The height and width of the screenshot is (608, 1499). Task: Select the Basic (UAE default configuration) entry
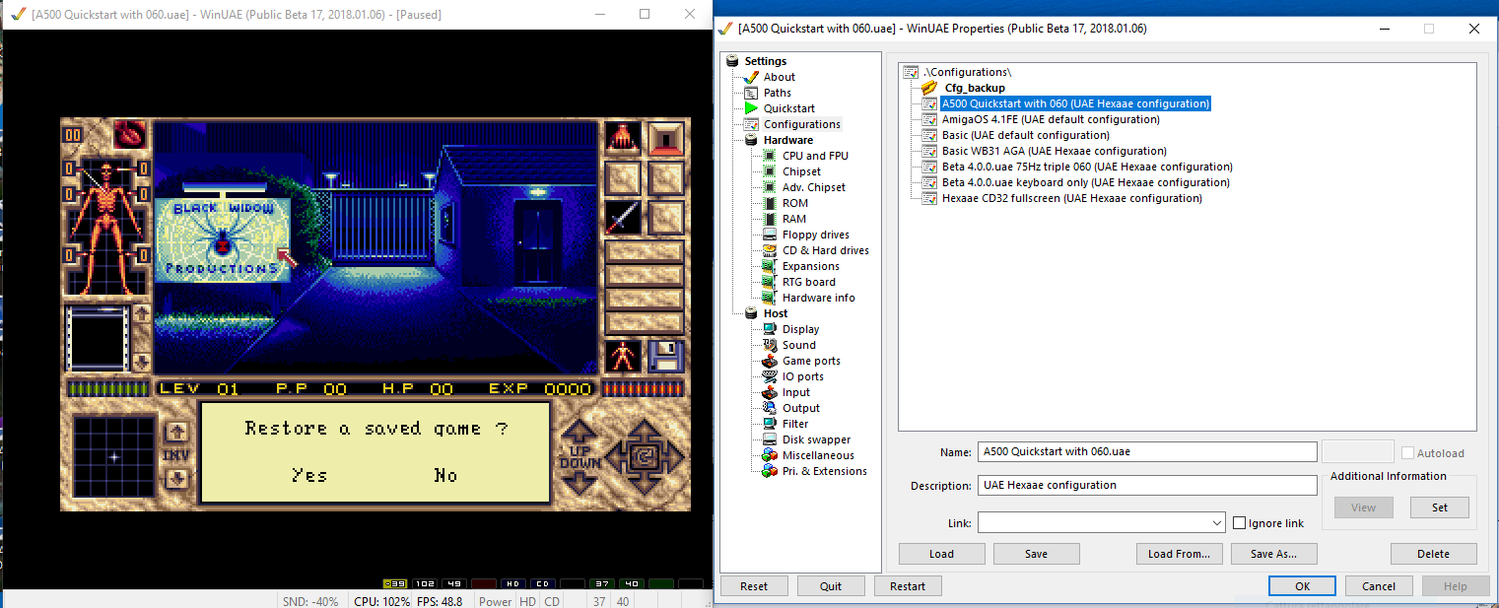(1026, 135)
